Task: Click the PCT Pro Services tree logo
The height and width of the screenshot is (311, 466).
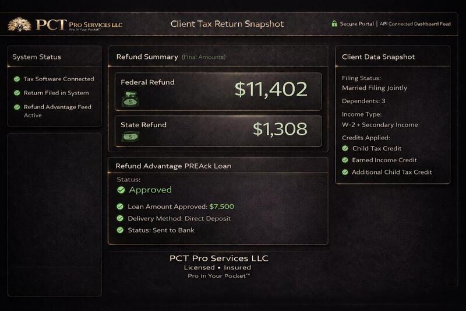Action: click(x=20, y=25)
